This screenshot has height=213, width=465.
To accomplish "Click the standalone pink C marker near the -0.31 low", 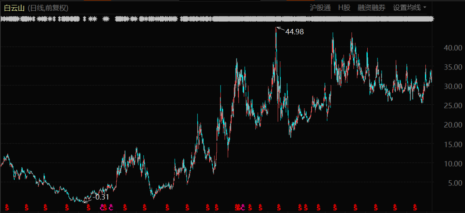I will tap(111, 207).
